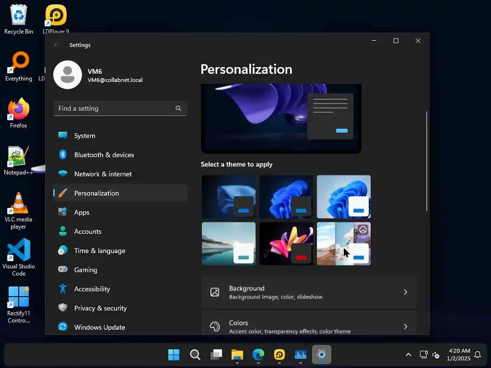This screenshot has height=368, width=491.
Task: Click the network status tray icon
Action: click(423, 355)
